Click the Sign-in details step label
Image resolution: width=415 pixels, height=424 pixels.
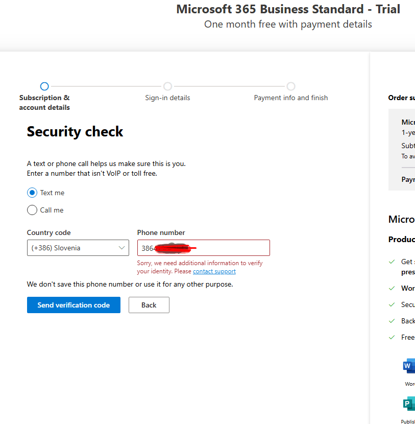pos(167,98)
